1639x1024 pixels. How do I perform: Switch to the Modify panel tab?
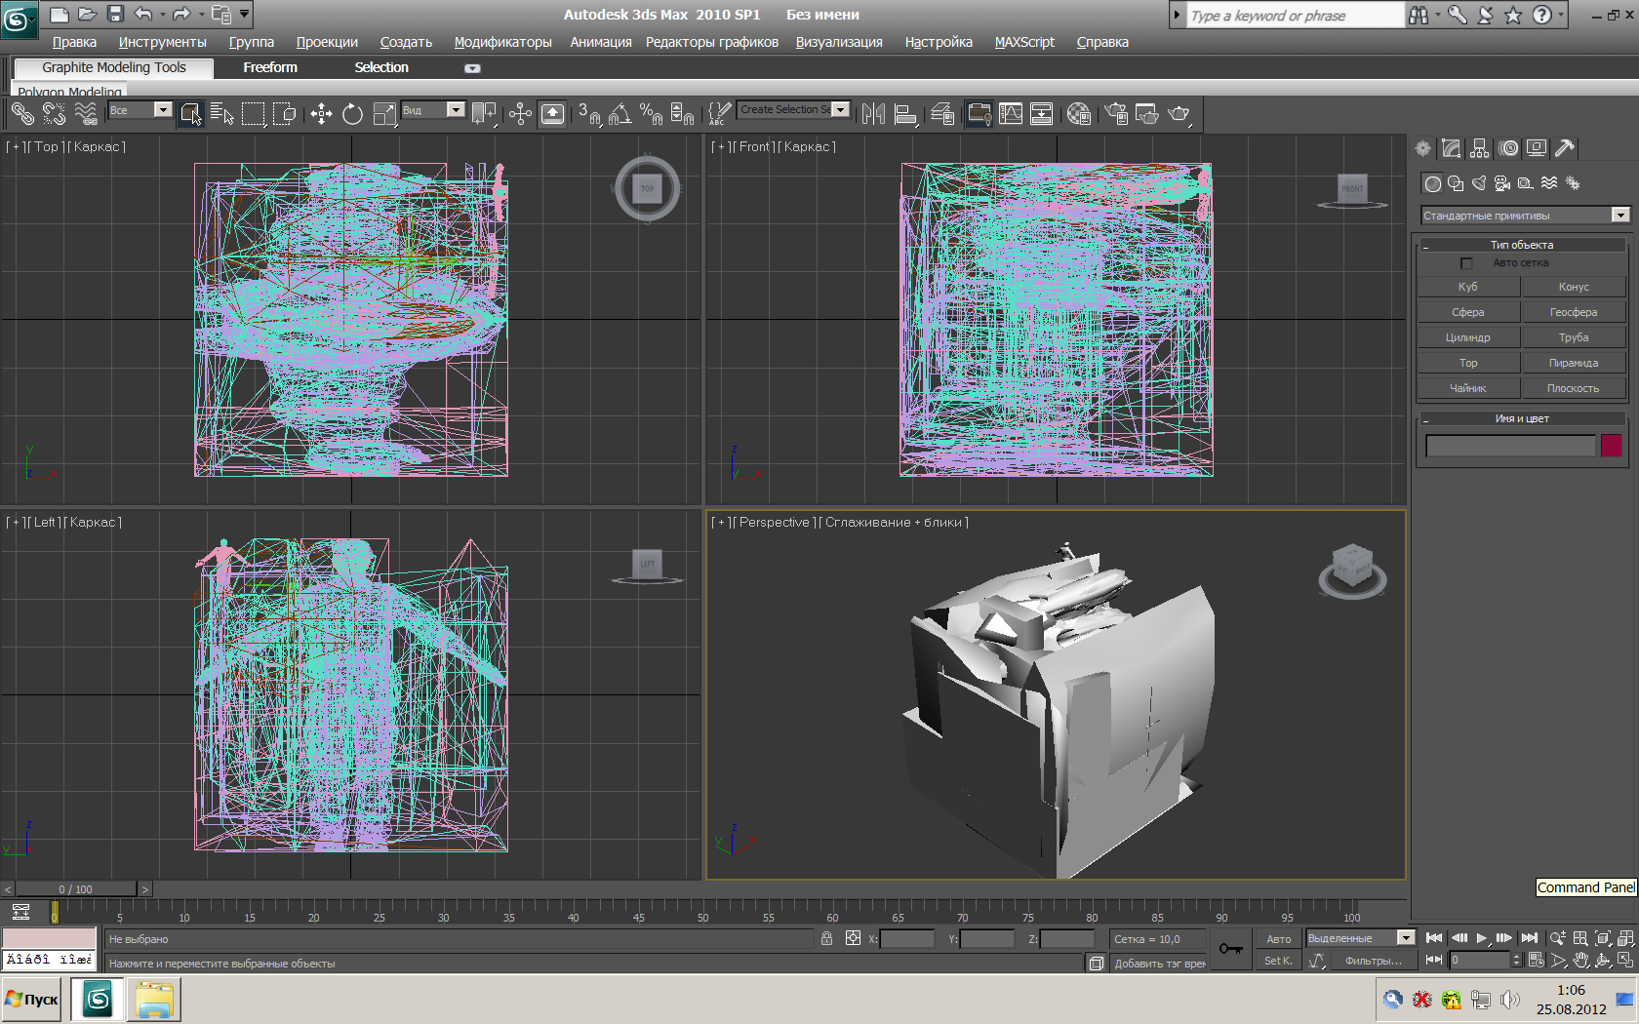click(1452, 148)
